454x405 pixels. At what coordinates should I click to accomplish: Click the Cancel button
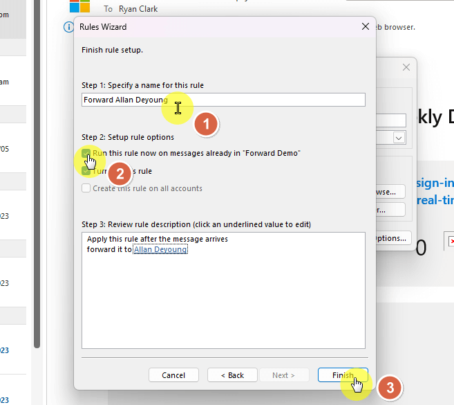(x=173, y=375)
